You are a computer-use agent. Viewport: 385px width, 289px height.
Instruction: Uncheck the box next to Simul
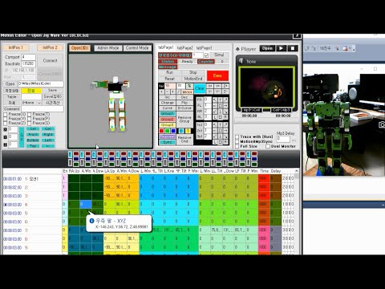point(206,55)
